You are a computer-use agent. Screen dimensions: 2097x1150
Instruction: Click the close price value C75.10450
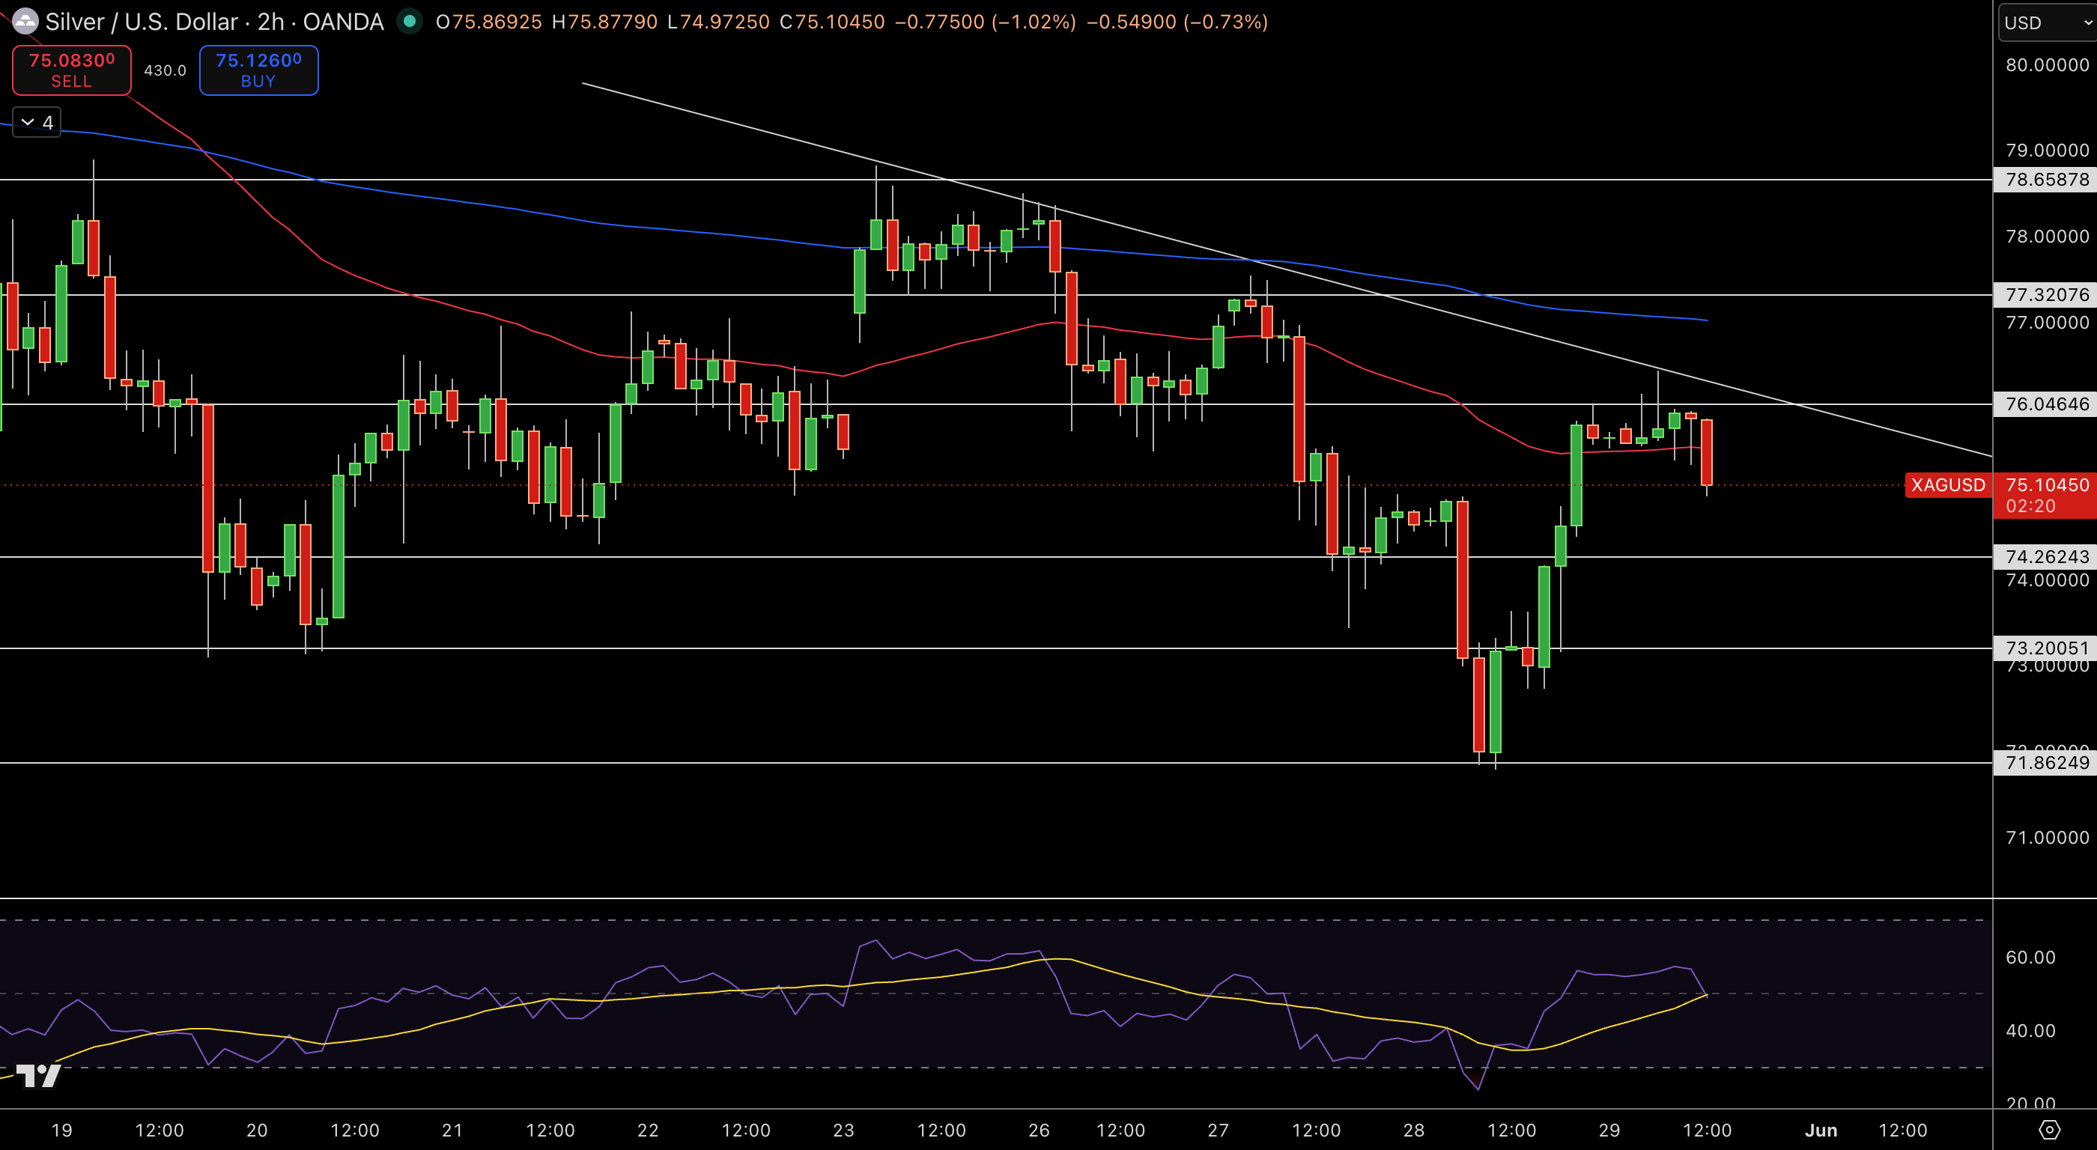coord(832,22)
